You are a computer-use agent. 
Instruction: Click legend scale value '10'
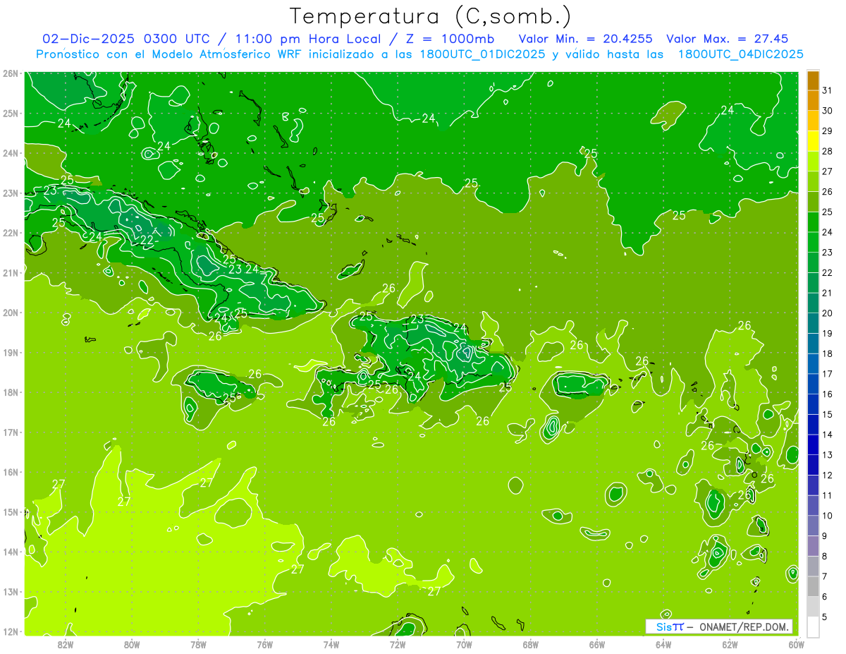tap(827, 516)
